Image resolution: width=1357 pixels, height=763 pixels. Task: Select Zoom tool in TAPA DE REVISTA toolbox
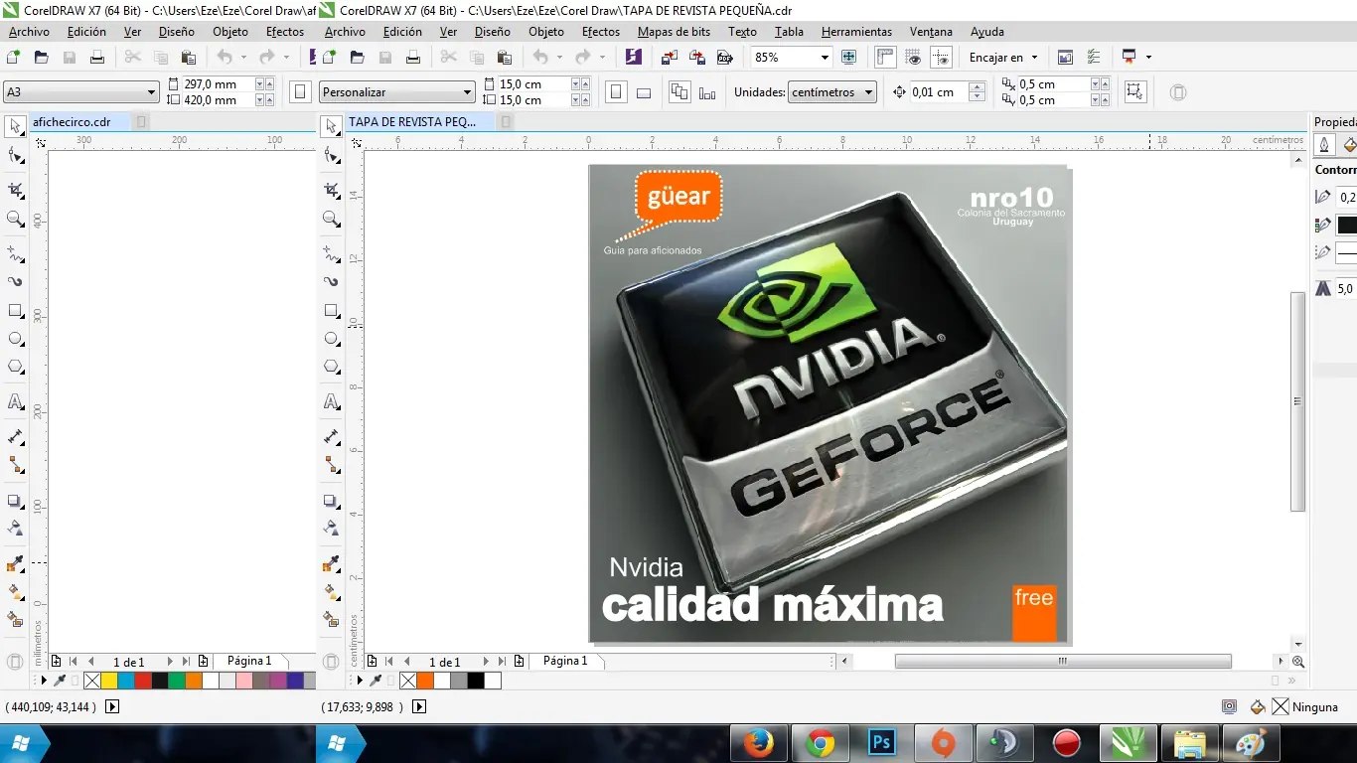coord(332,219)
